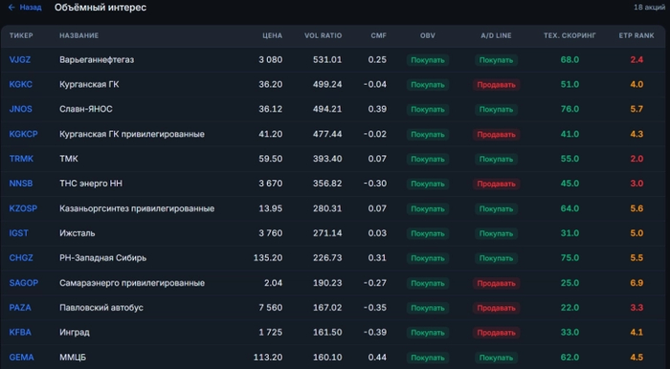Open the TRMK ticker link
670x369 pixels.
point(21,159)
